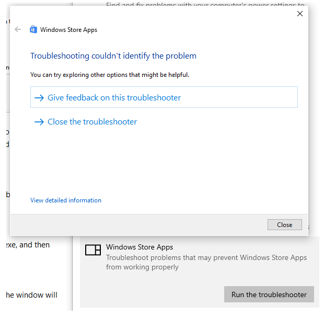Image resolution: width=324 pixels, height=317 pixels.
Task: Click the text about exploring other options
Action: [110, 75]
